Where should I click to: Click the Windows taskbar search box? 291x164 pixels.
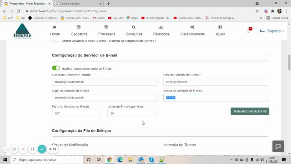[47, 160]
